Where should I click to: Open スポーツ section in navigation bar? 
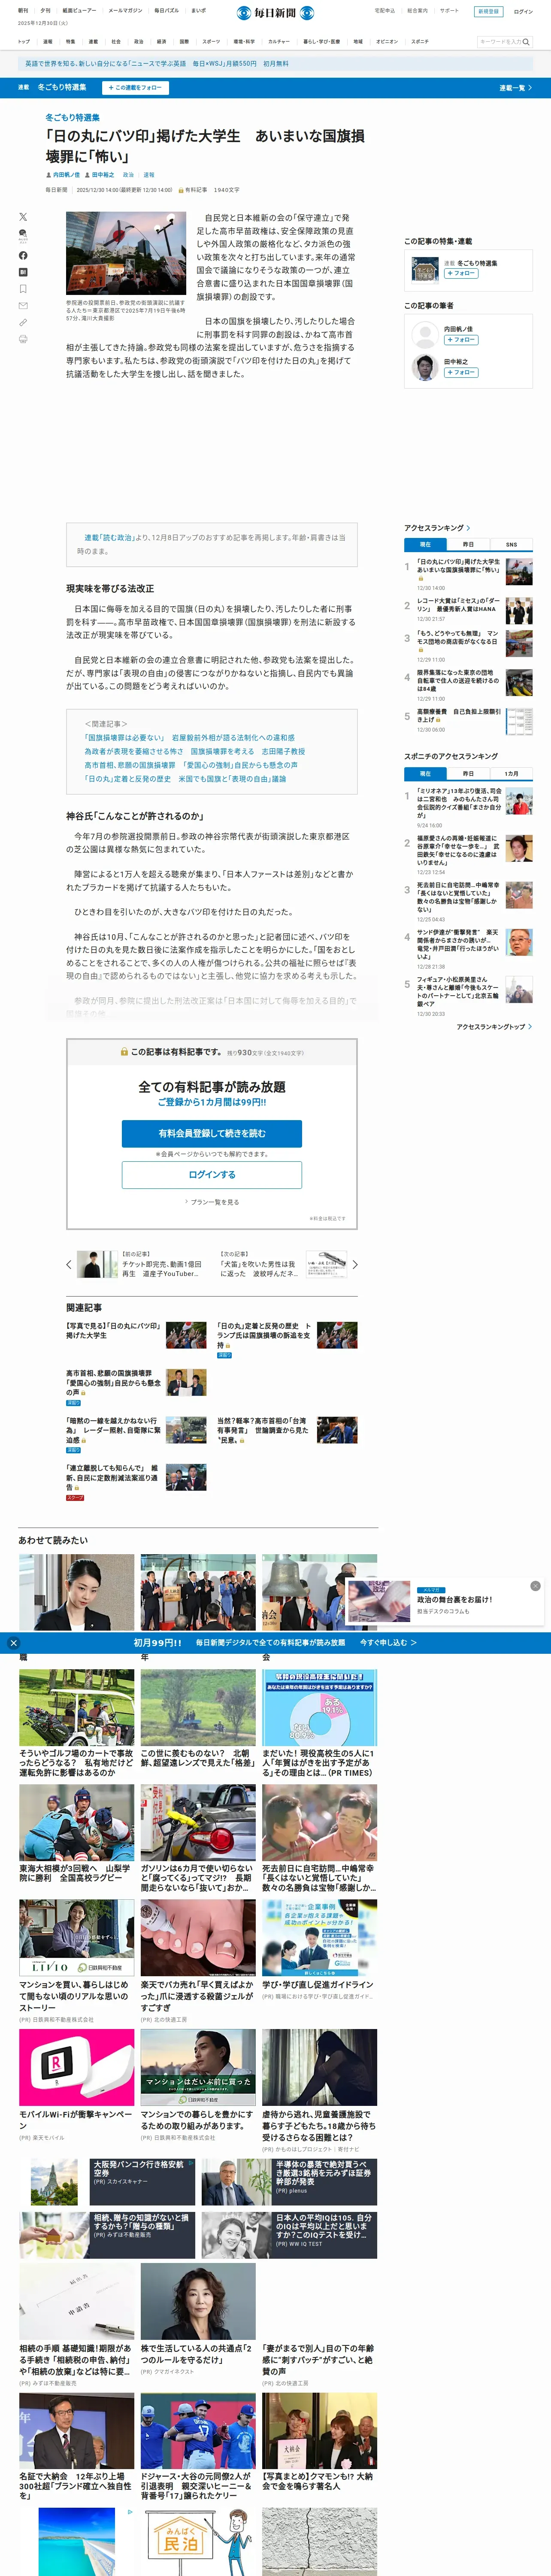point(211,42)
